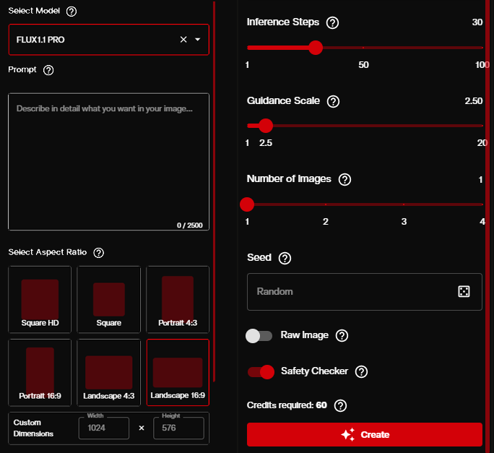Click the Inference Steps value 30

coord(477,22)
